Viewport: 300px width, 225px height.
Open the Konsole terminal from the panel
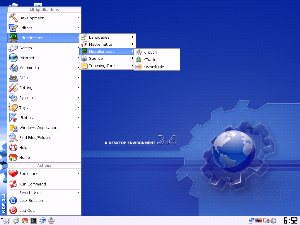34,221
